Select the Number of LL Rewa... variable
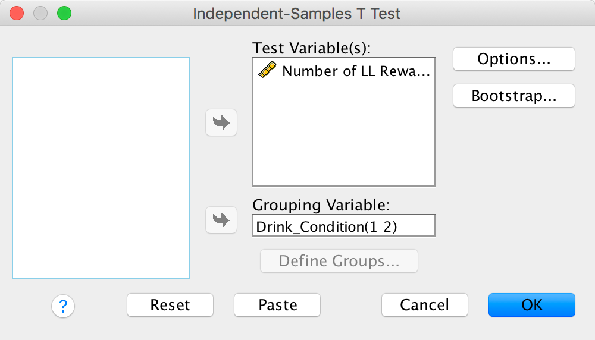Viewport: 595px width, 340px height. point(355,71)
